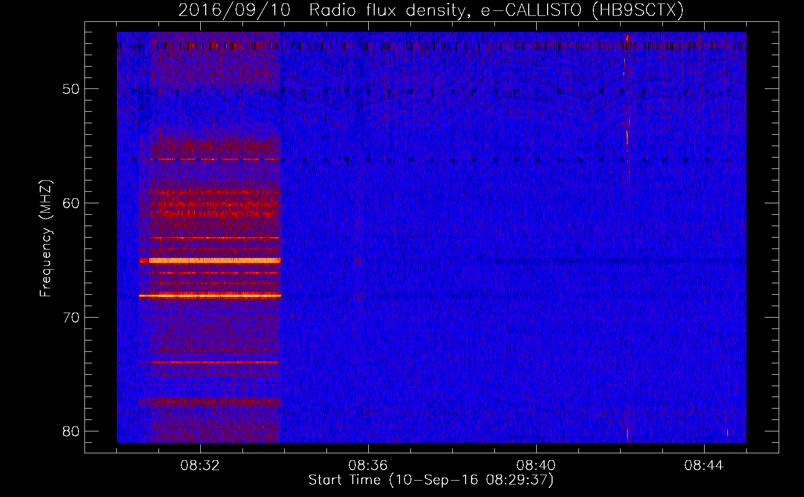
Task: Click the bright yellow 68 MHz emission band
Action: [210, 296]
